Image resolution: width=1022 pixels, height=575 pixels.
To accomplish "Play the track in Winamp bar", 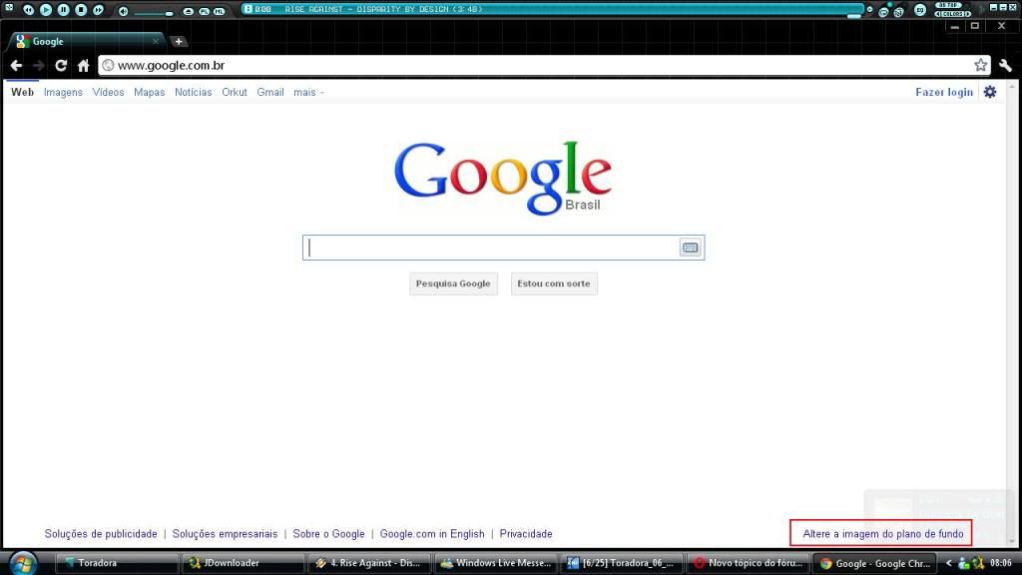I will 46,10.
